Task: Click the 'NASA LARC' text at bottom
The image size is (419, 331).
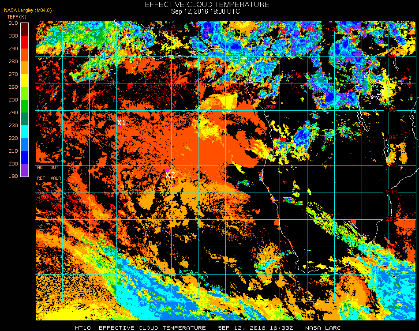Action: (x=323, y=328)
